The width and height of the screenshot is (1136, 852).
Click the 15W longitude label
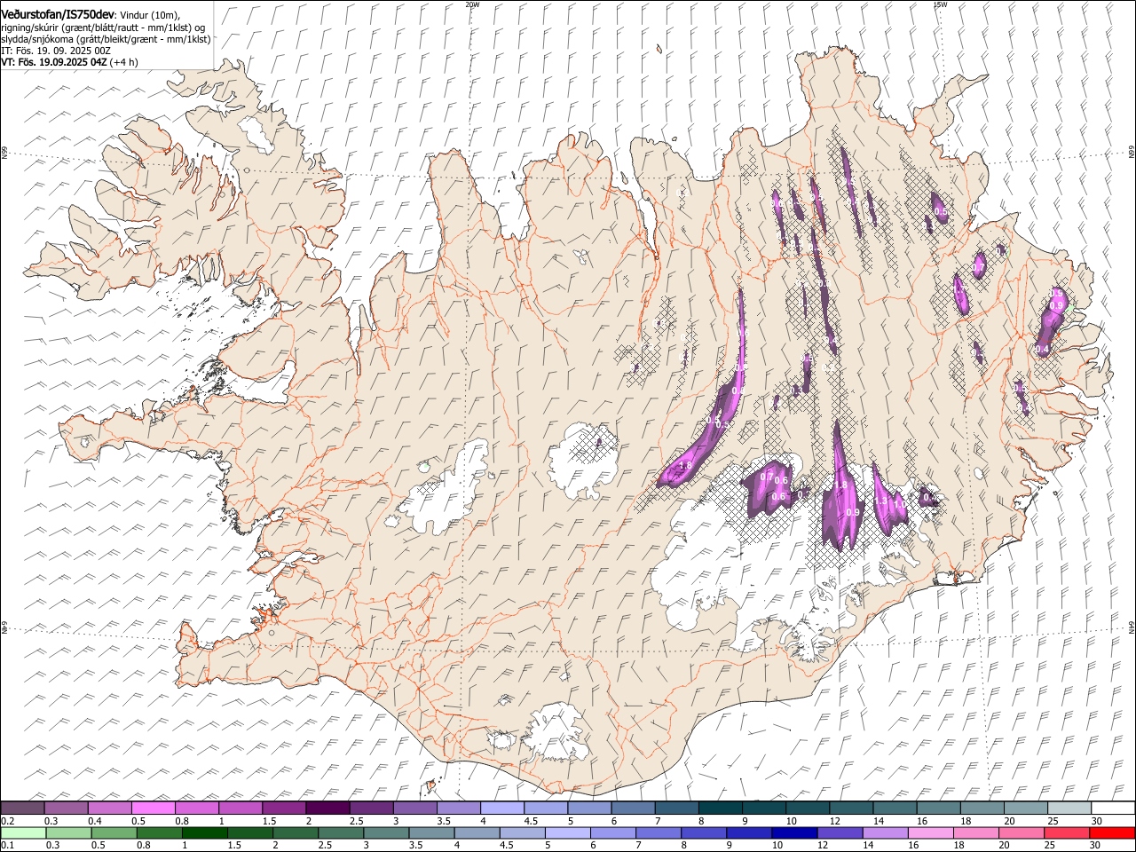(x=940, y=4)
